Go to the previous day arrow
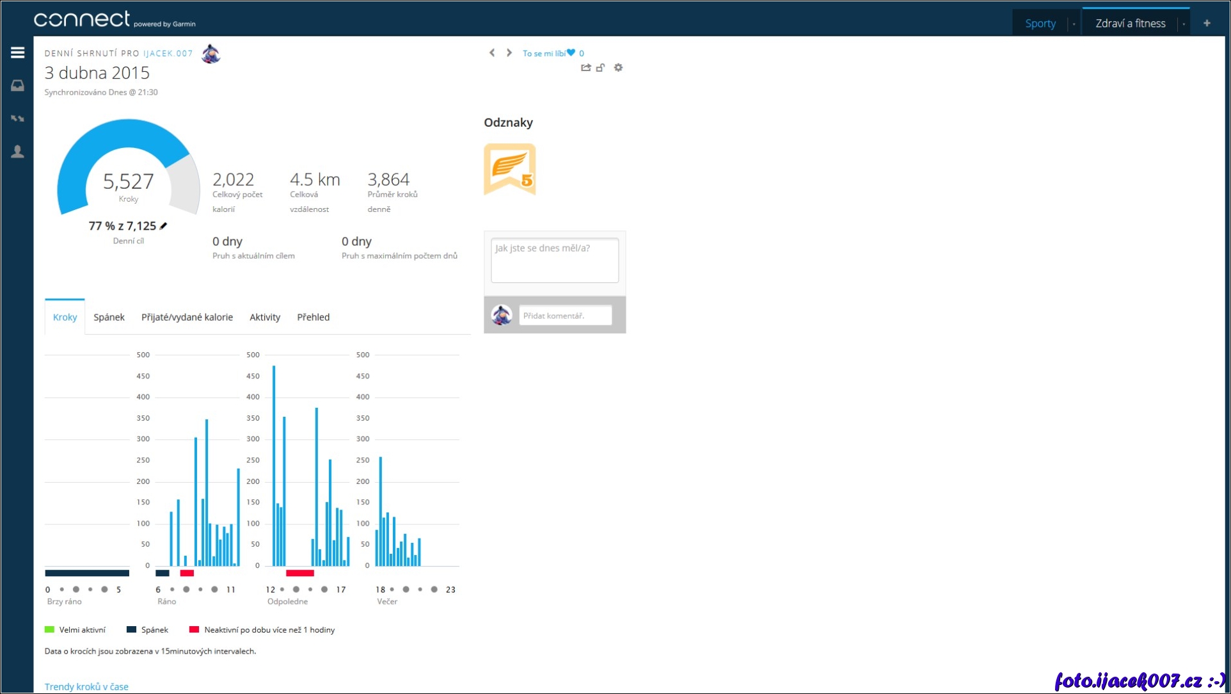The width and height of the screenshot is (1231, 694). (x=492, y=52)
